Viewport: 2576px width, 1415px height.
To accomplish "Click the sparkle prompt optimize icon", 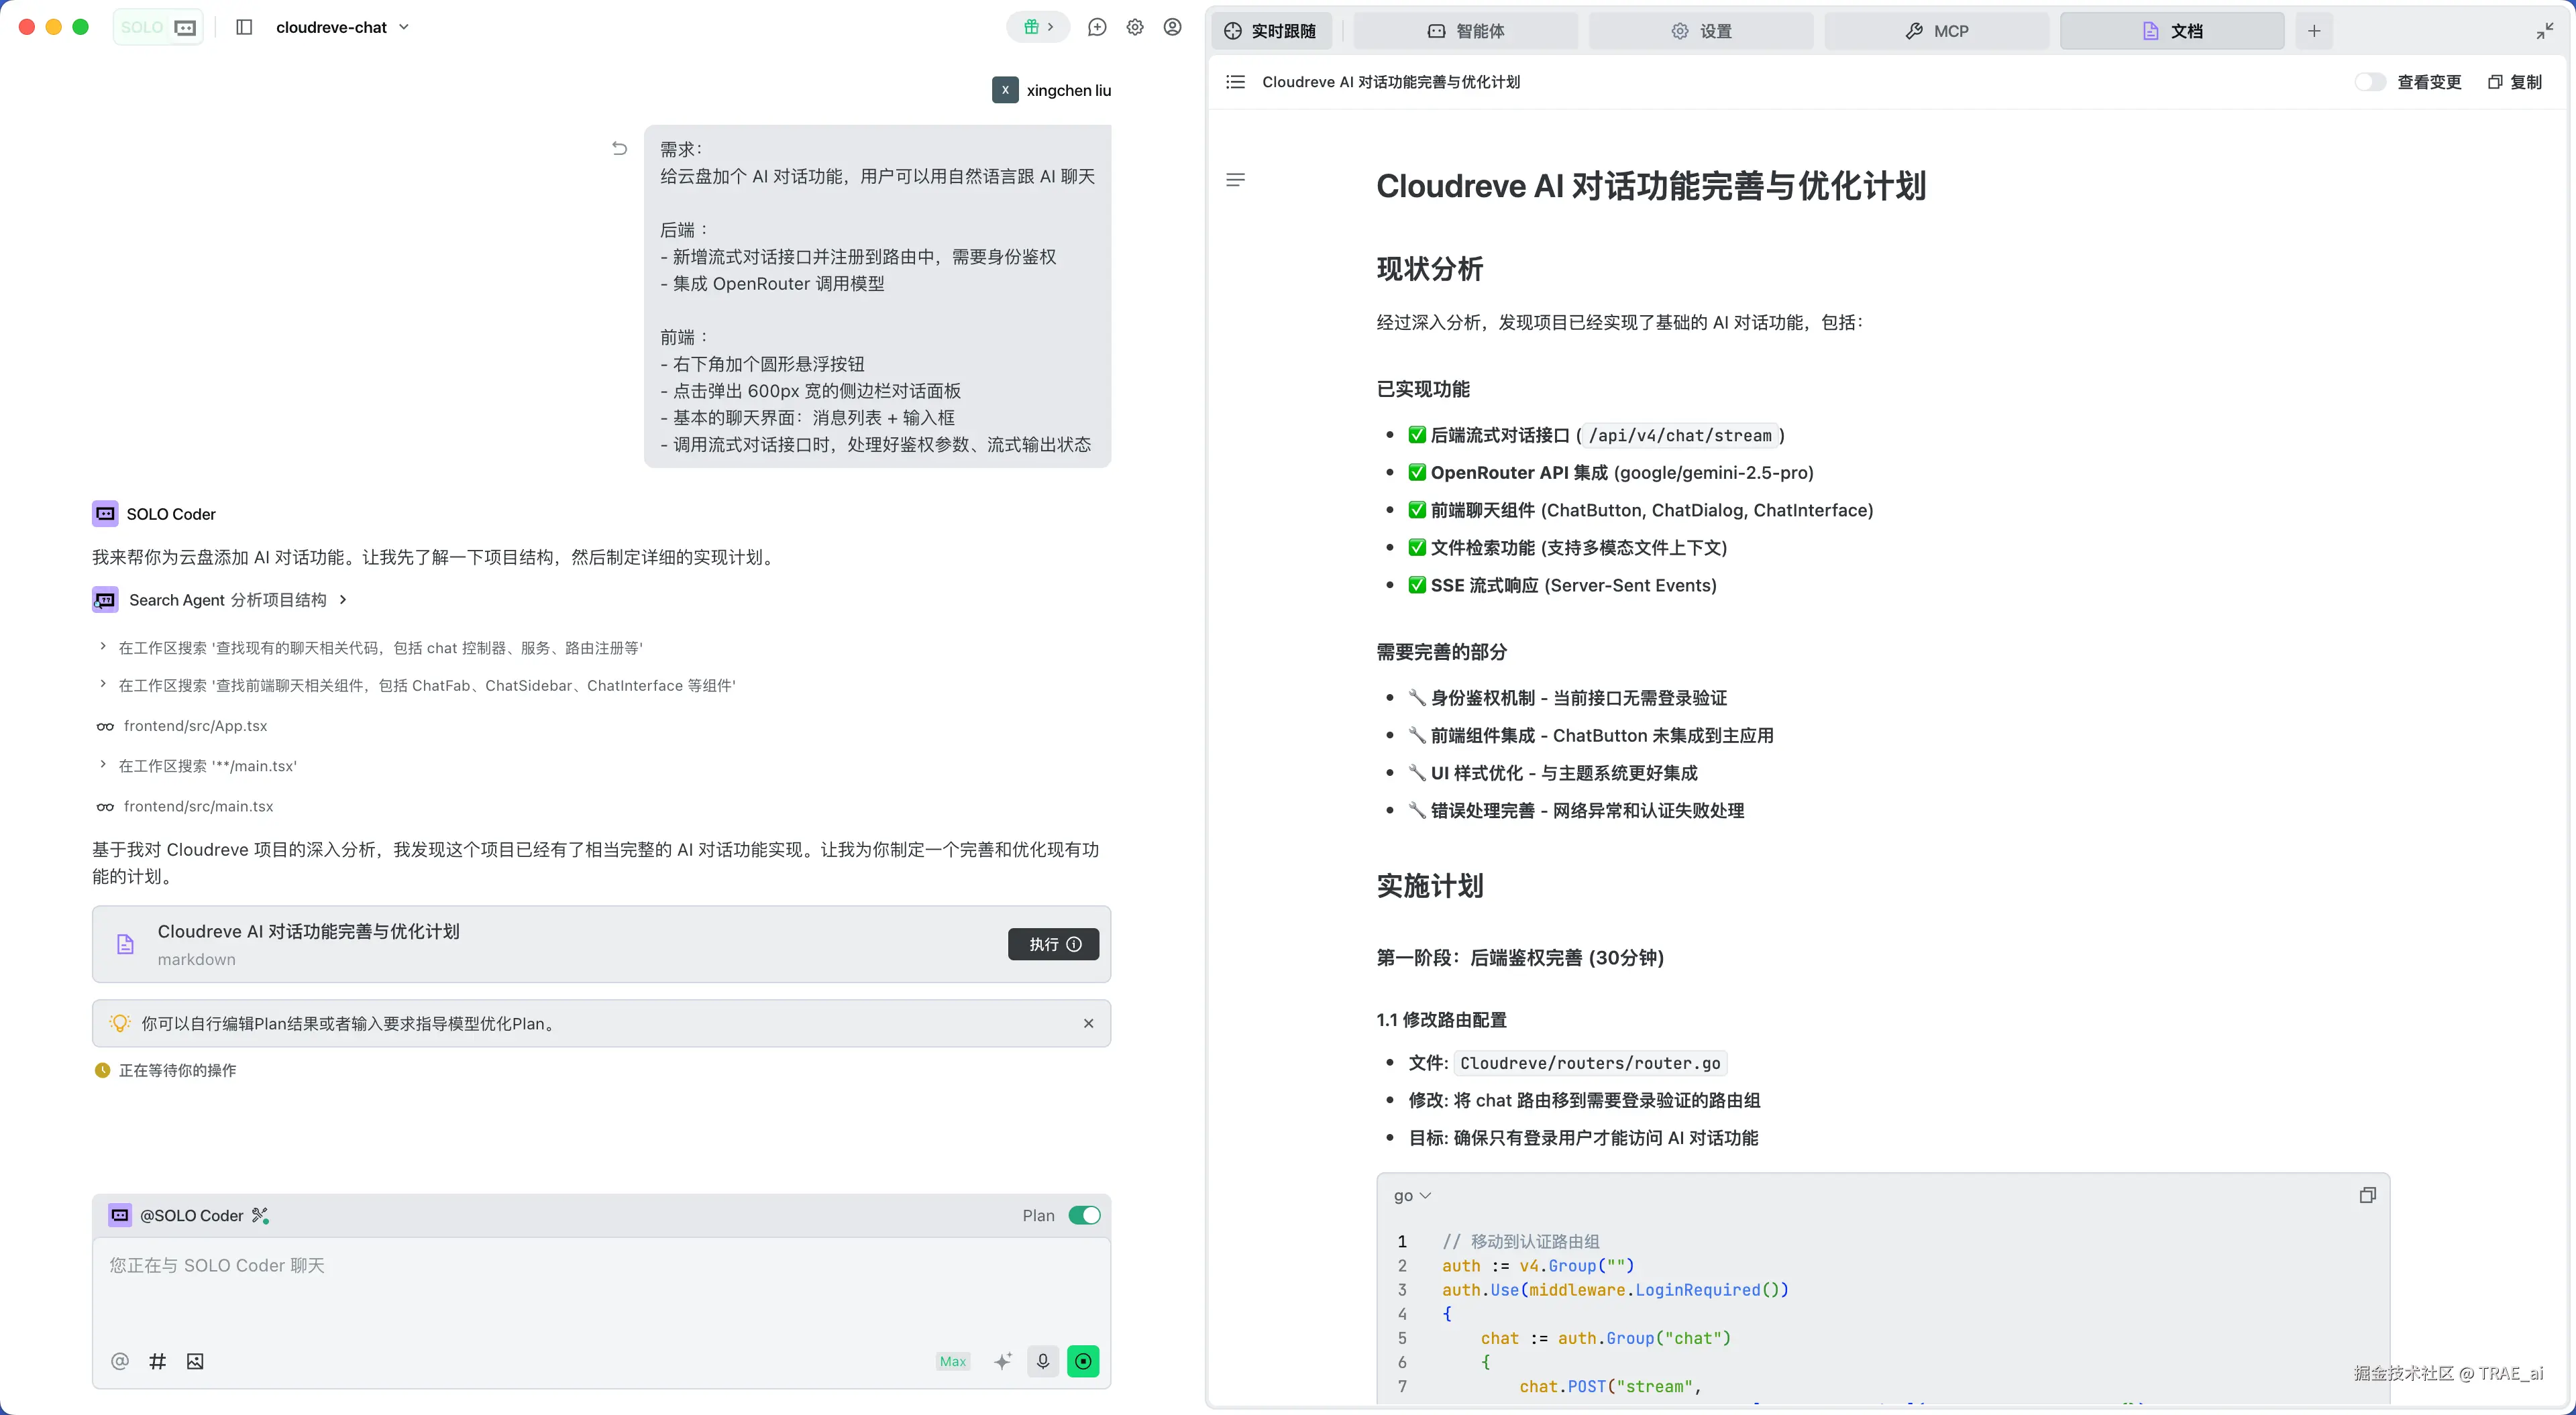I will click(x=1003, y=1361).
